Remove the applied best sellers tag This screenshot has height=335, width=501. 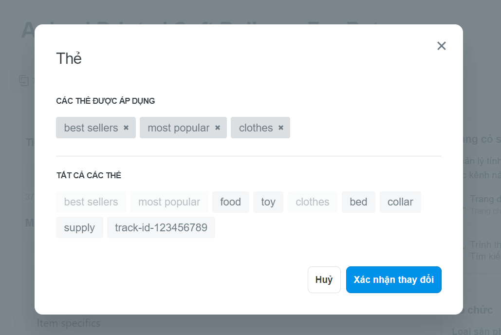pyautogui.click(x=126, y=128)
